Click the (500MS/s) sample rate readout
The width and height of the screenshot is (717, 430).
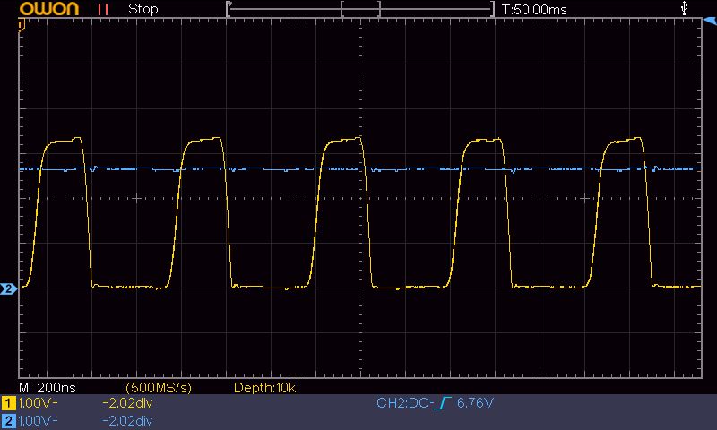159,388
